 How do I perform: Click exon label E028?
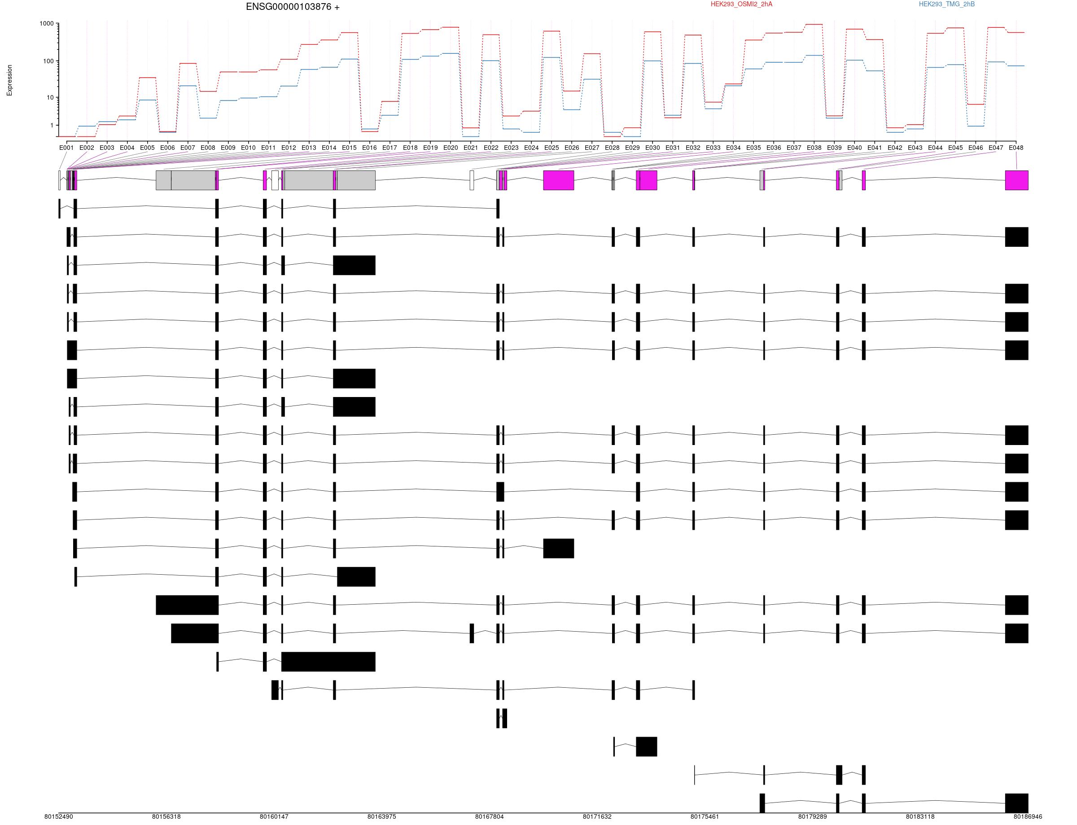612,148
